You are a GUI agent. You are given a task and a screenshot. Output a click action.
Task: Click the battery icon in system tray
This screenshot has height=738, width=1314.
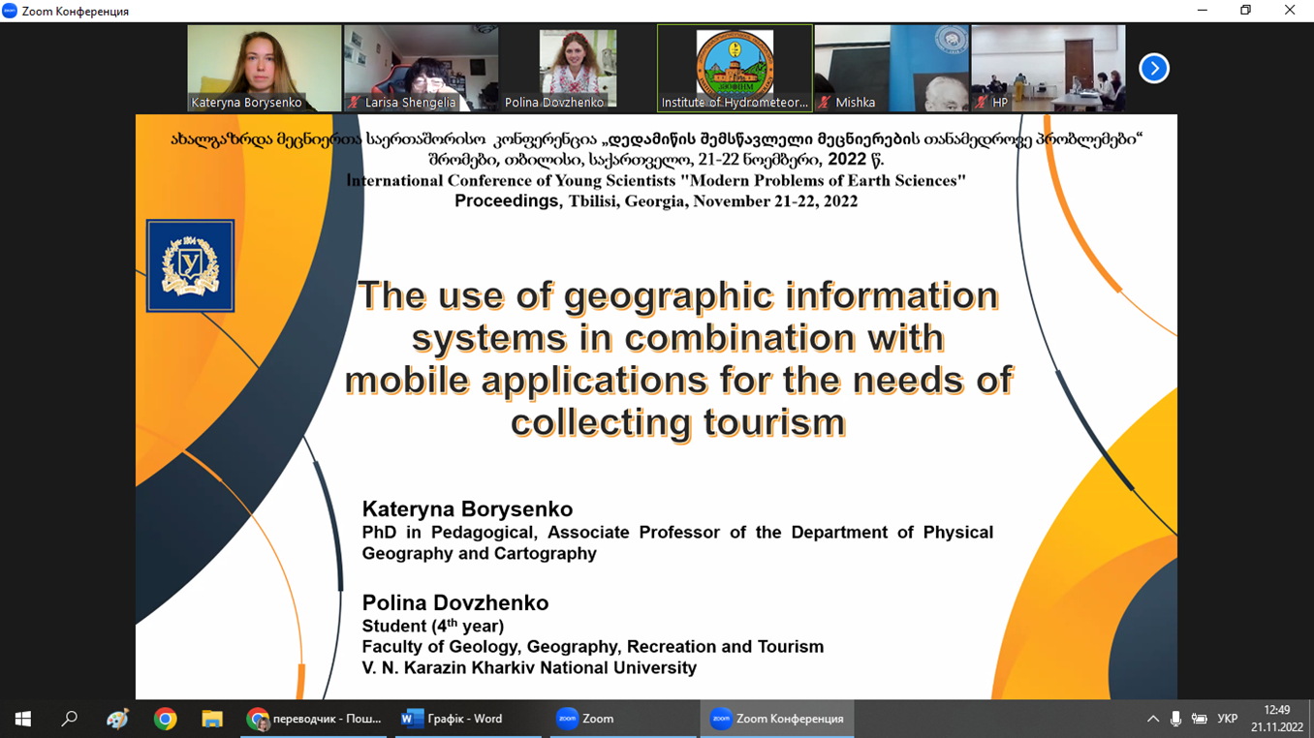point(1199,719)
